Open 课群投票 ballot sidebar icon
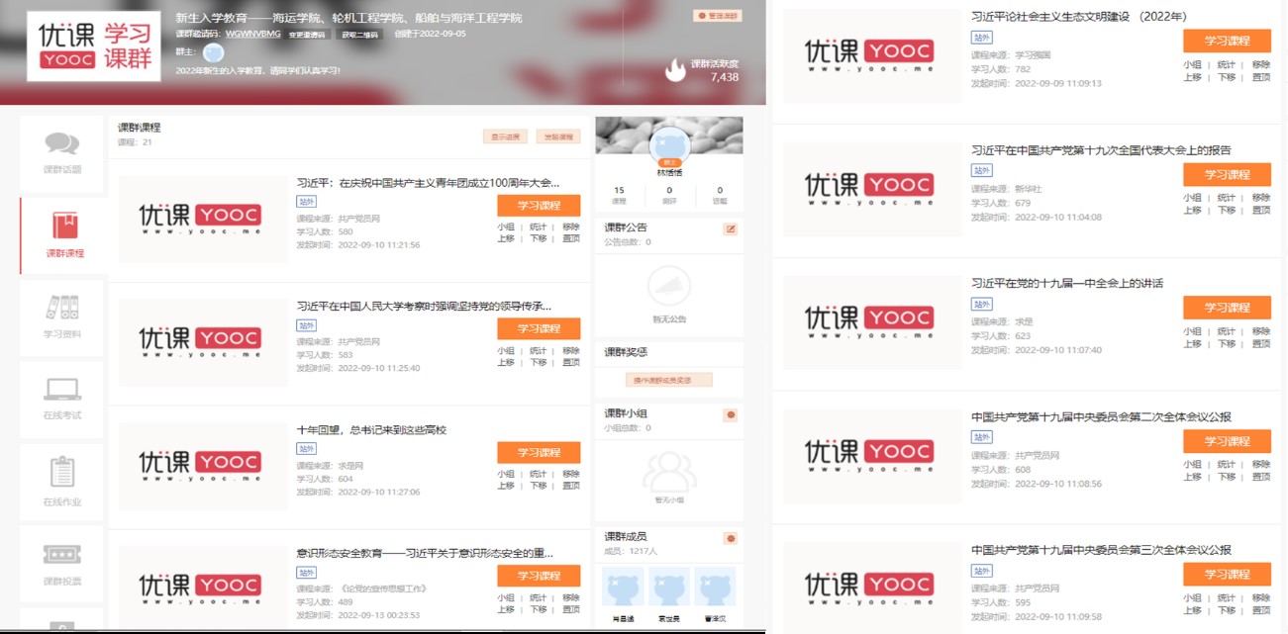The width and height of the screenshot is (1288, 634). pyautogui.click(x=61, y=555)
